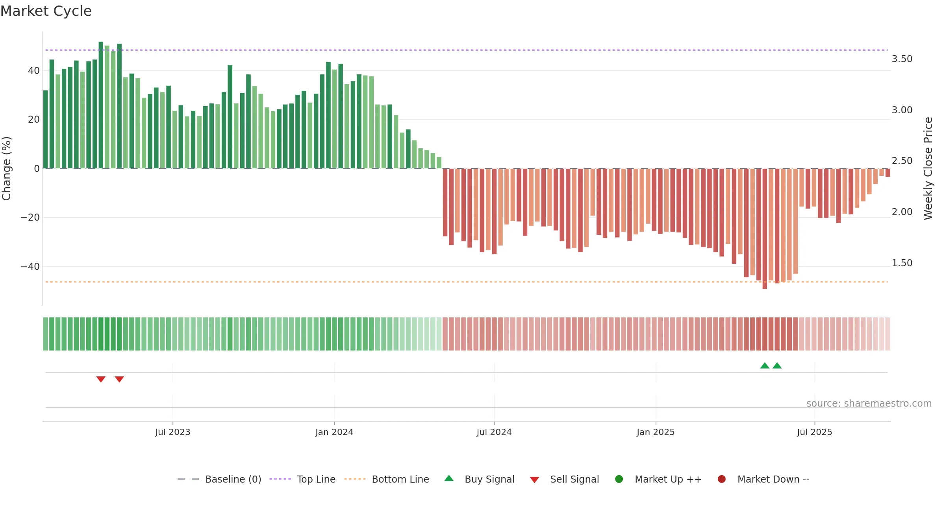
Task: Click the 3.50 price axis value
Action: pos(902,59)
